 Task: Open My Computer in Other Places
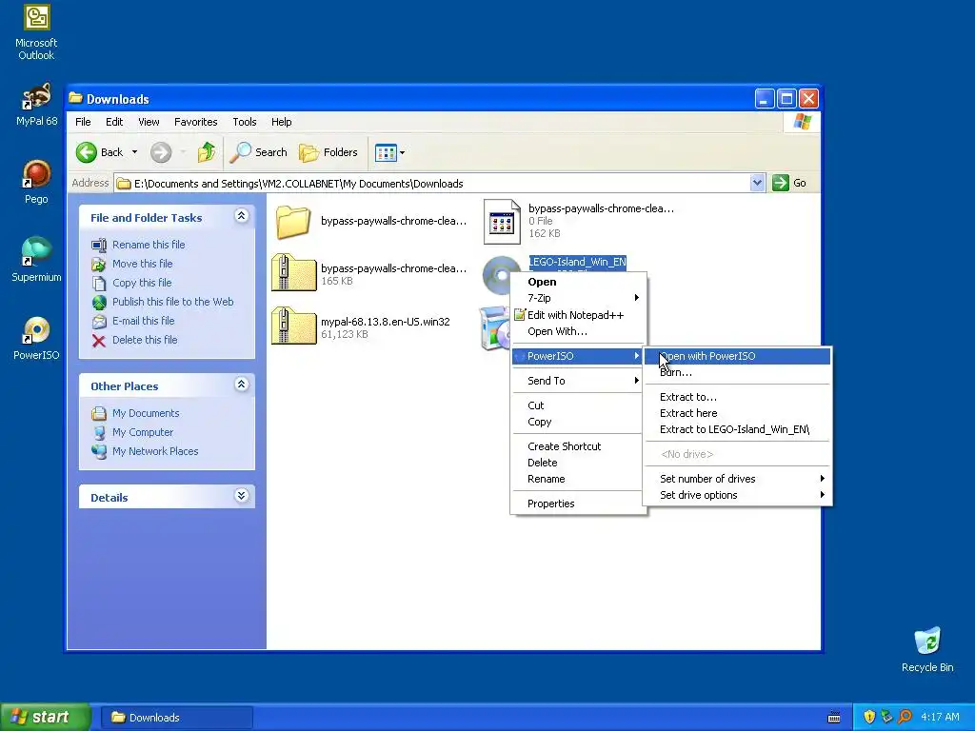143,432
